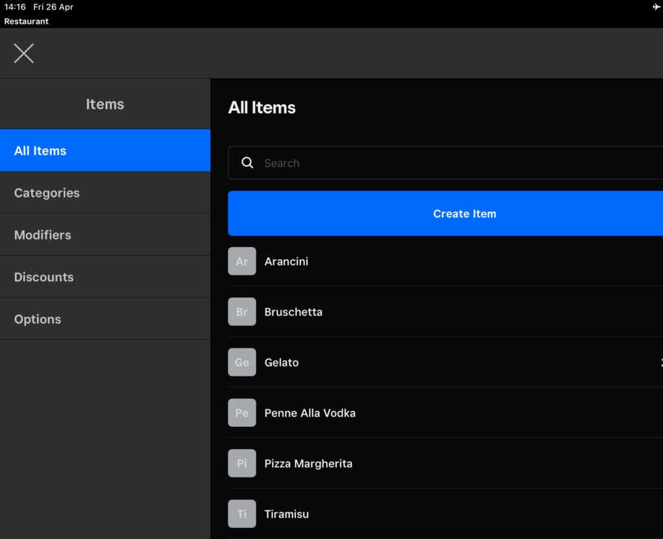Tap the Bruschetta 'Br' item icon
This screenshot has width=663, height=539.
[x=242, y=312]
